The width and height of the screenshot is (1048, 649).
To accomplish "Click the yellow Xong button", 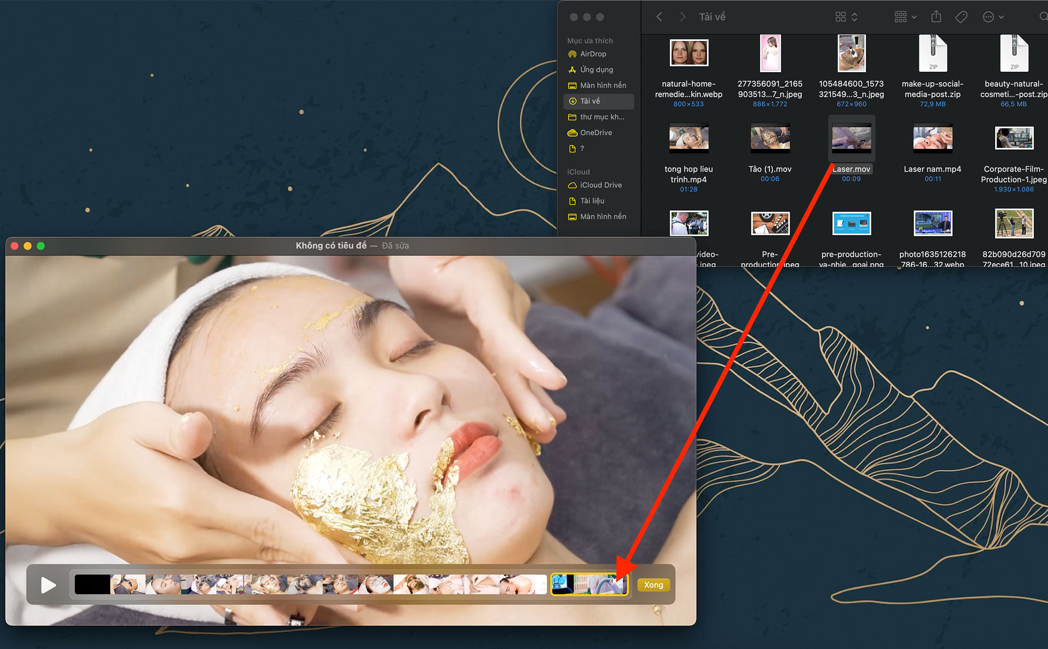I will (653, 585).
